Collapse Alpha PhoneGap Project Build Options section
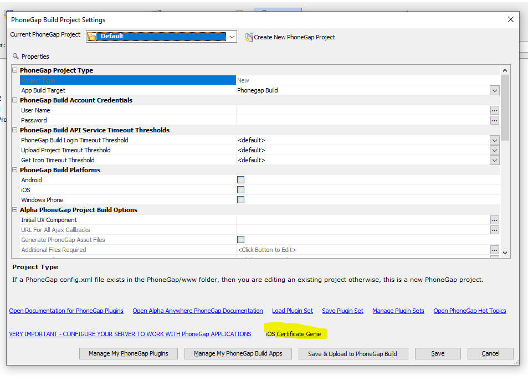Image resolution: width=528 pixels, height=386 pixels. (x=15, y=210)
